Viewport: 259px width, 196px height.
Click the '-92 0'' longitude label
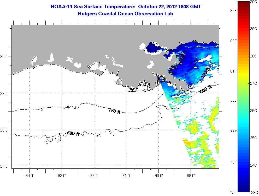(94, 176)
